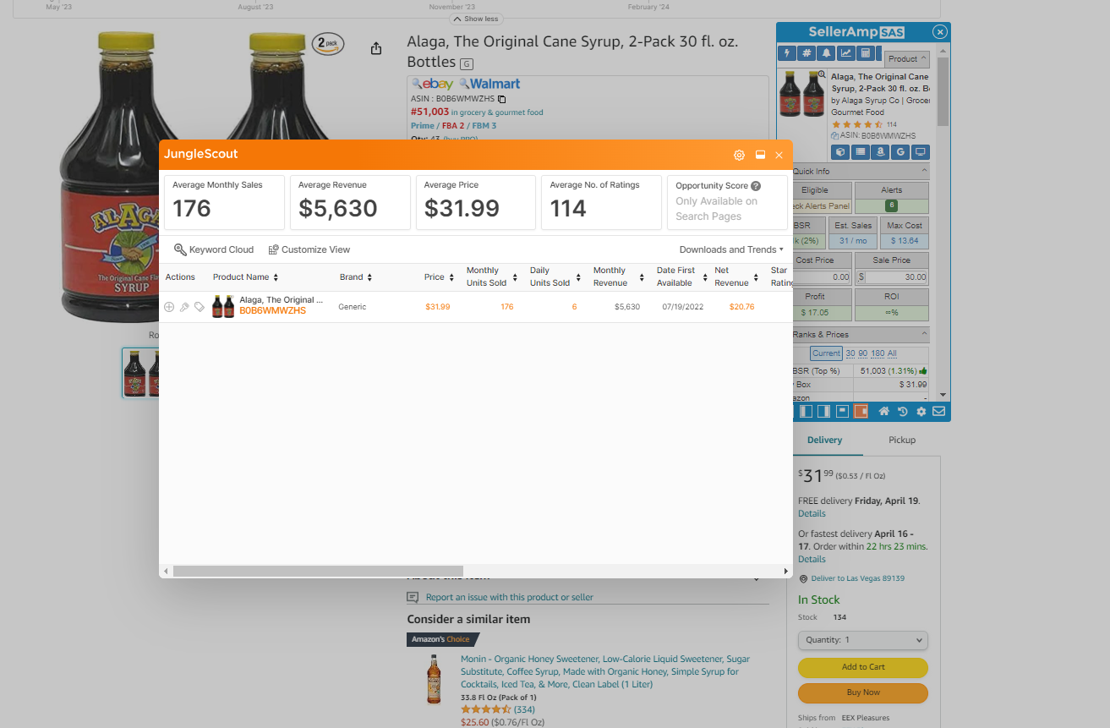Click the Alaga product thumbnail in JungleScout row
Viewport: 1110px width, 728px height.
pyautogui.click(x=223, y=306)
